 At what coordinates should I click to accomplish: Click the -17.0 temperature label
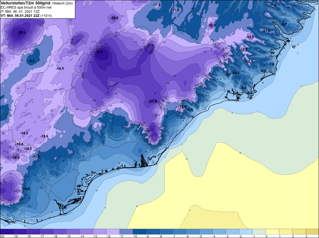point(211,25)
